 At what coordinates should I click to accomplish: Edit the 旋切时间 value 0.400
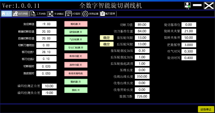click(189, 58)
